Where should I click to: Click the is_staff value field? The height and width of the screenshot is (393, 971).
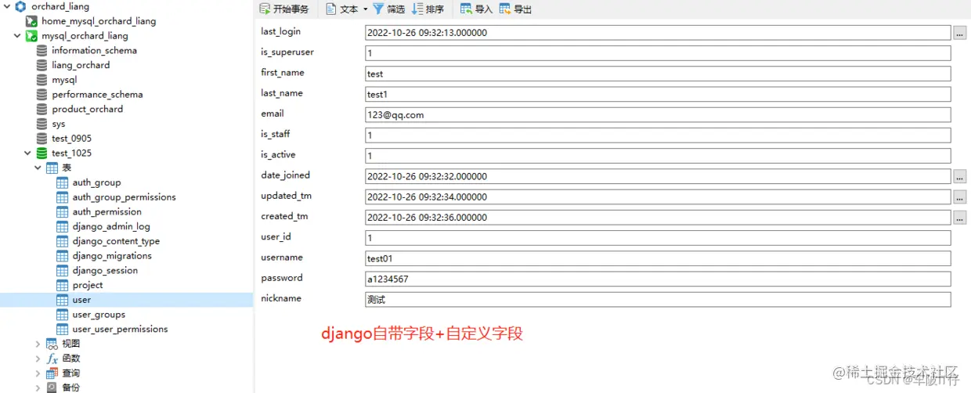click(658, 135)
